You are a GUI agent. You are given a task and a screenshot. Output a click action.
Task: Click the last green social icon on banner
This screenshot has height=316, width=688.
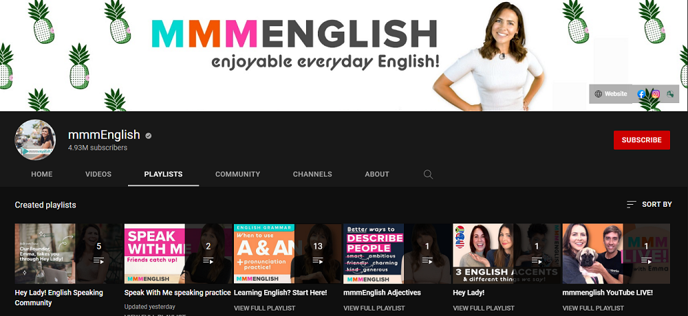point(670,94)
